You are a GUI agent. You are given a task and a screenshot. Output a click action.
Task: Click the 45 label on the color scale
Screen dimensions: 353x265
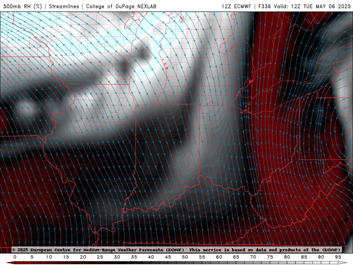(168, 257)
